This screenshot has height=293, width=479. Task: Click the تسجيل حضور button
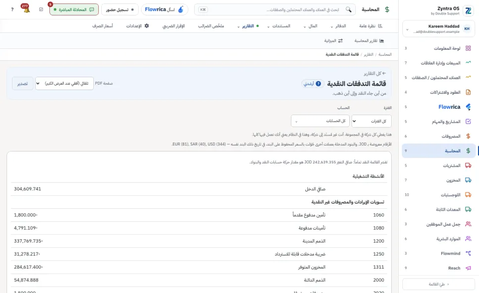click(x=120, y=9)
